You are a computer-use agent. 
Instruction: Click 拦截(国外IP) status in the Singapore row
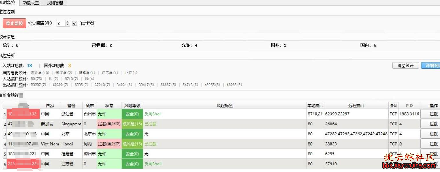(109, 124)
